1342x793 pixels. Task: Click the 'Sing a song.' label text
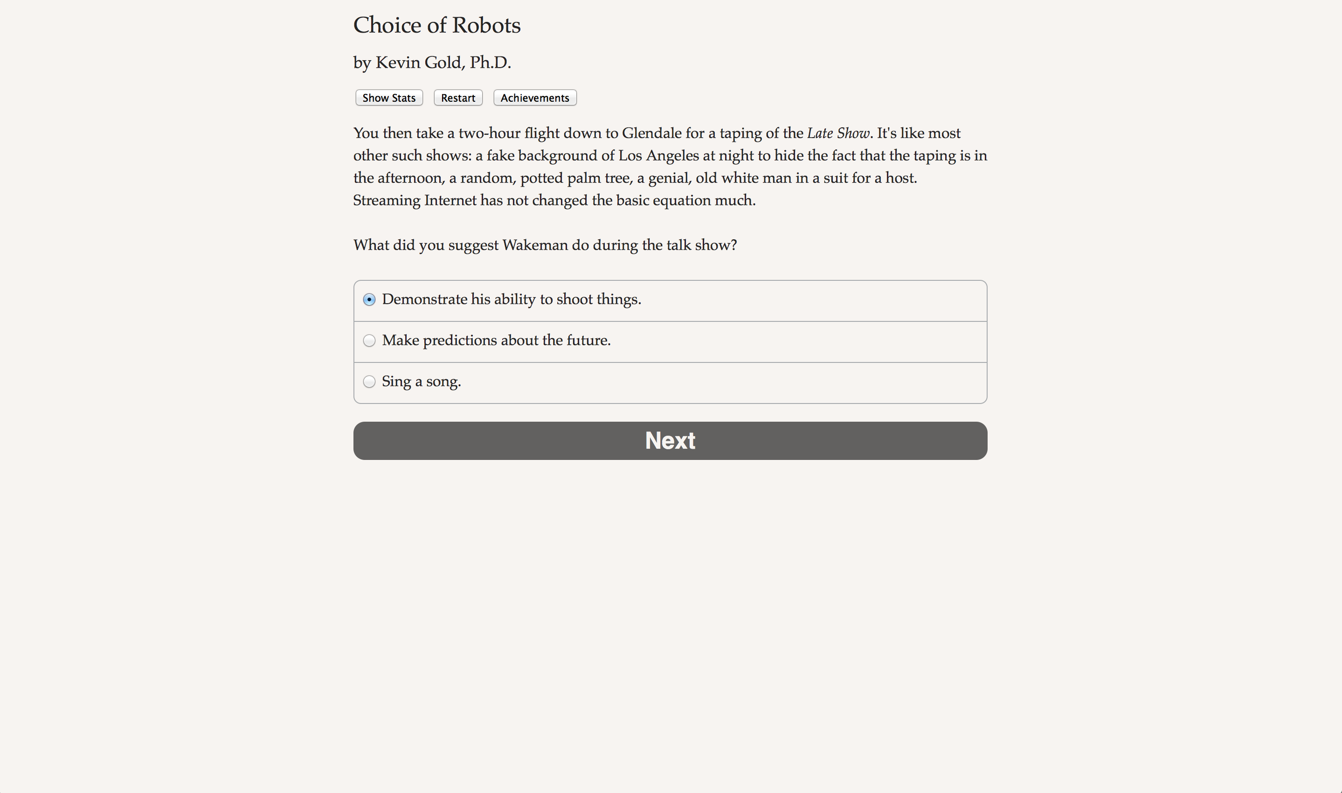coord(422,382)
